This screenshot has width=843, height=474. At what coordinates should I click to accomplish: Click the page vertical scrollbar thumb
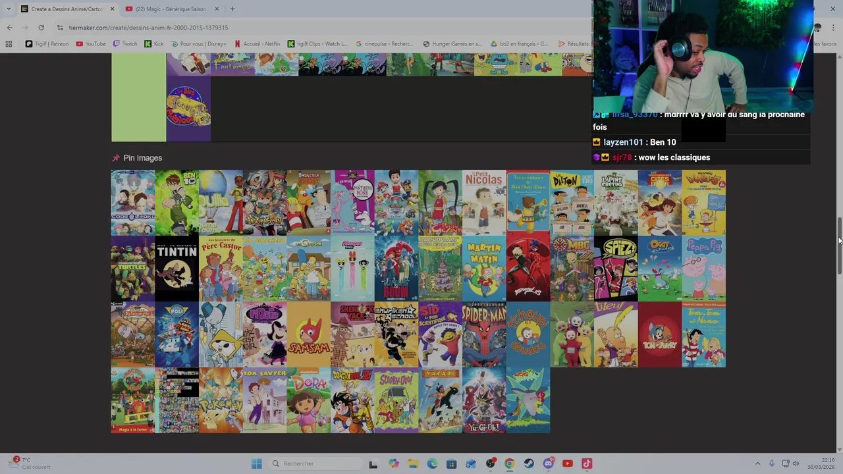839,246
